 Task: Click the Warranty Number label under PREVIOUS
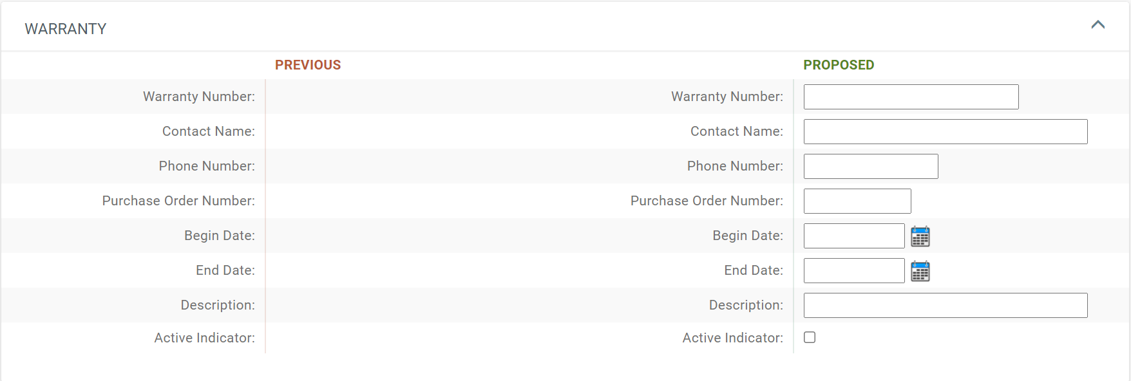pyautogui.click(x=199, y=97)
